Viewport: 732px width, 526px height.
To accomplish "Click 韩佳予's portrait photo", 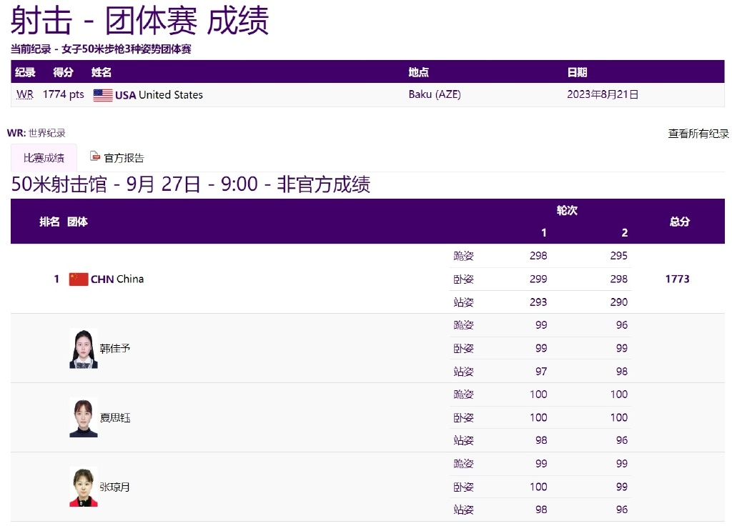I will pyautogui.click(x=84, y=349).
